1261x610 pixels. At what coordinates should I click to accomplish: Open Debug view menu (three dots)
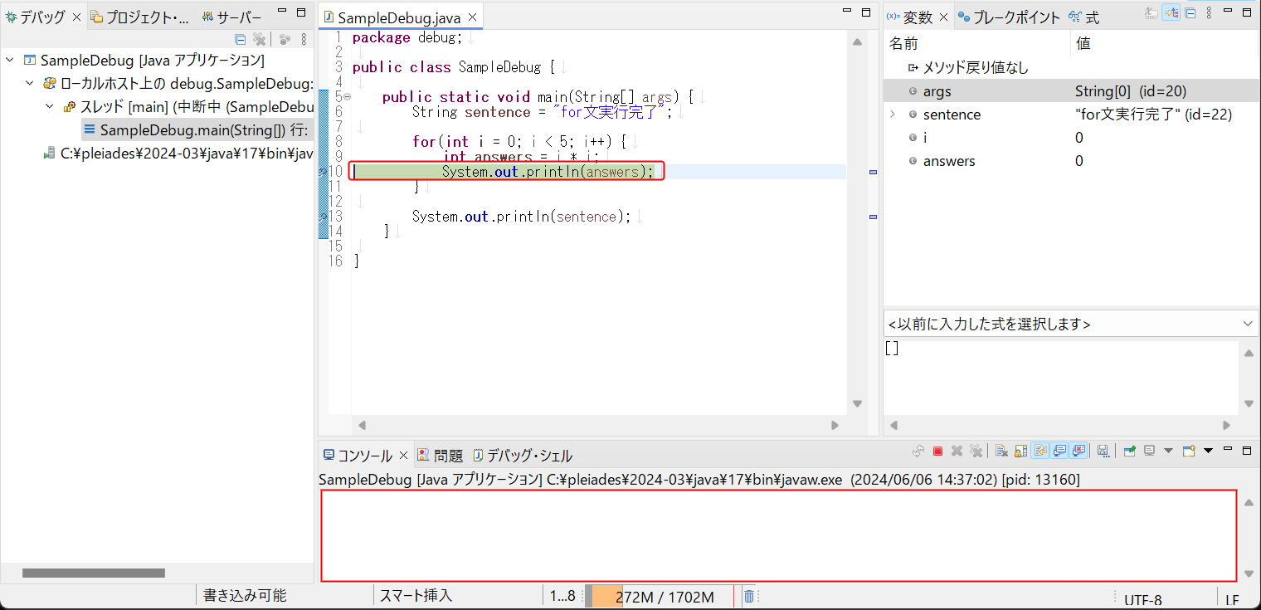coord(304,39)
